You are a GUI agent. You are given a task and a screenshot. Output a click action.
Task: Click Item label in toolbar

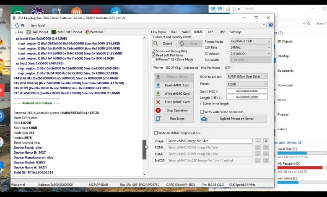(x=38, y=26)
